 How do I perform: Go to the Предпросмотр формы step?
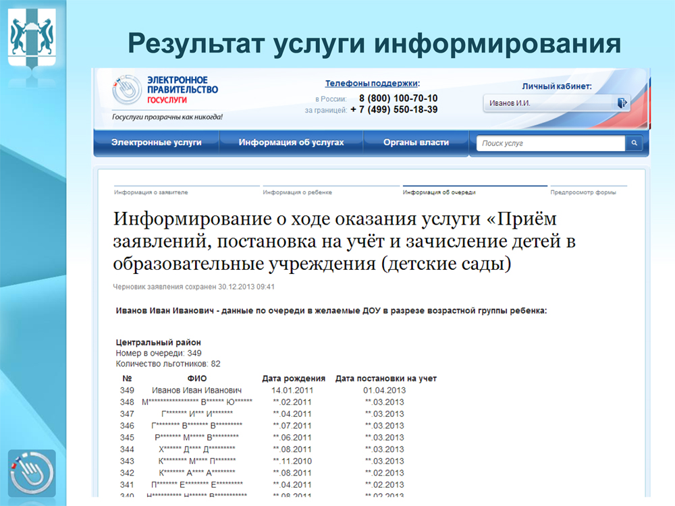tap(583, 192)
